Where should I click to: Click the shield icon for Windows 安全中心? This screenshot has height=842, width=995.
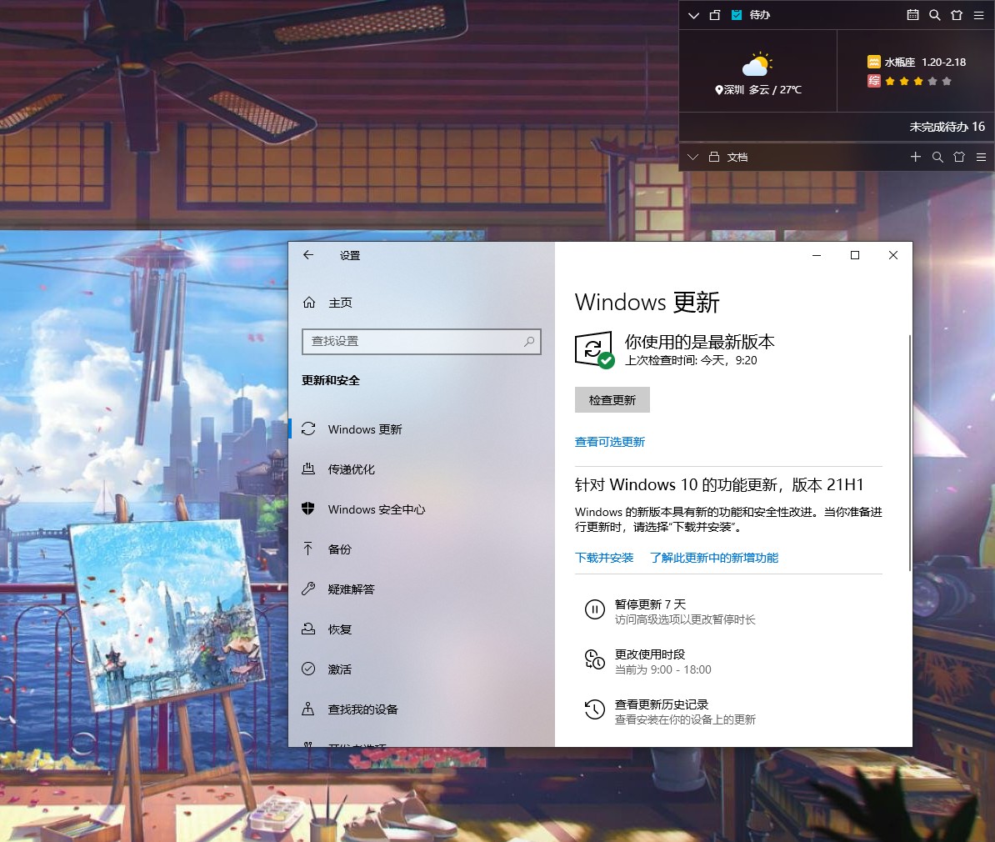tap(308, 509)
